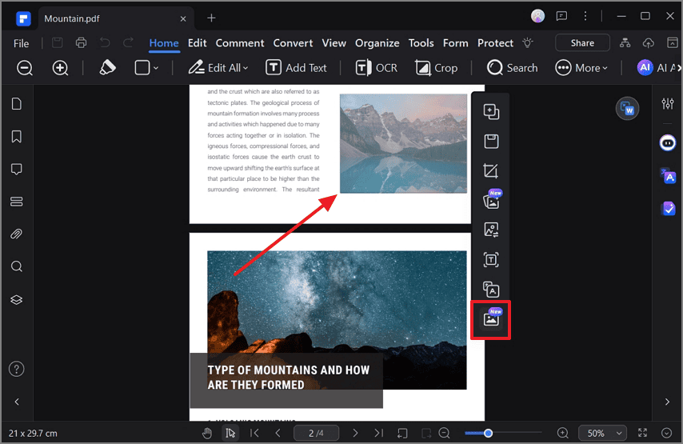Select the starry night sky image

(337, 320)
